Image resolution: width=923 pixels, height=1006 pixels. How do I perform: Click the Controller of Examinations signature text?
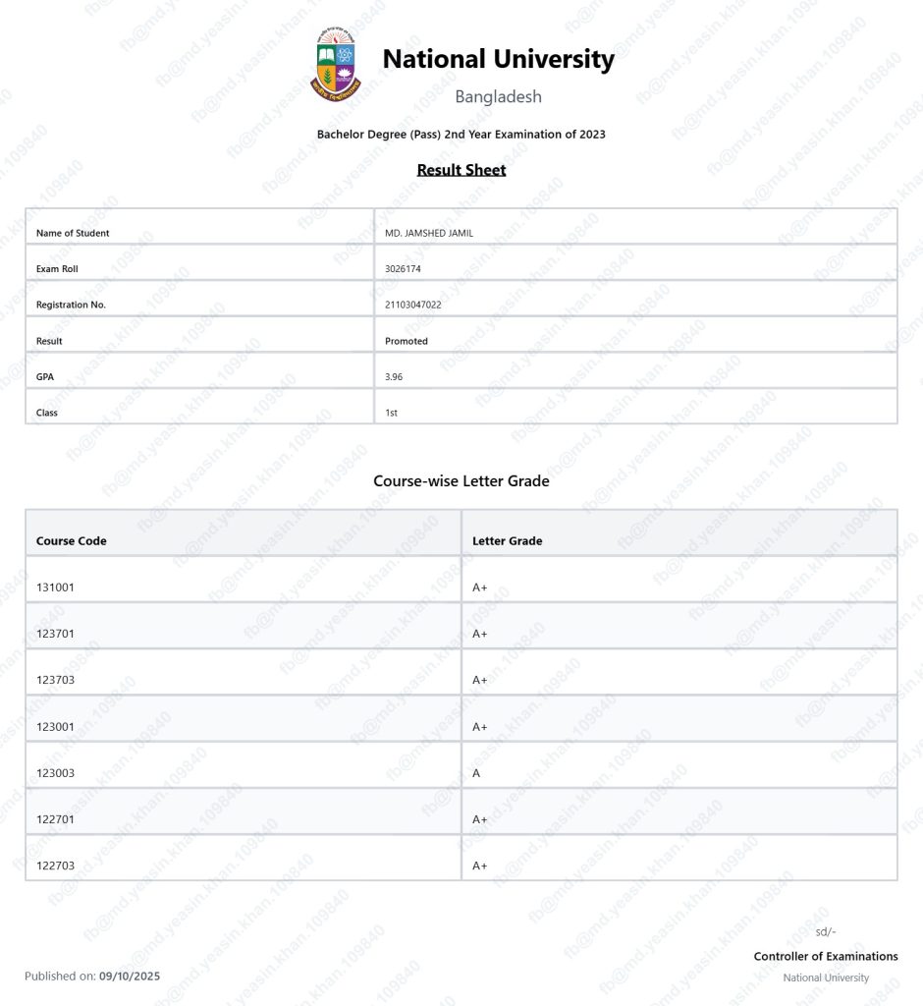click(826, 956)
